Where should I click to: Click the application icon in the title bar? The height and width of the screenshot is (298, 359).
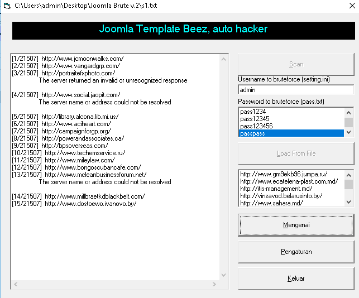click(7, 4)
